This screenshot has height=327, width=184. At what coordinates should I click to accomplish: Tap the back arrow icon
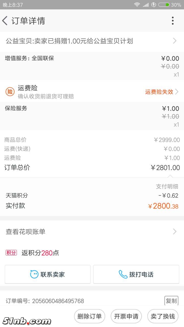point(5,21)
